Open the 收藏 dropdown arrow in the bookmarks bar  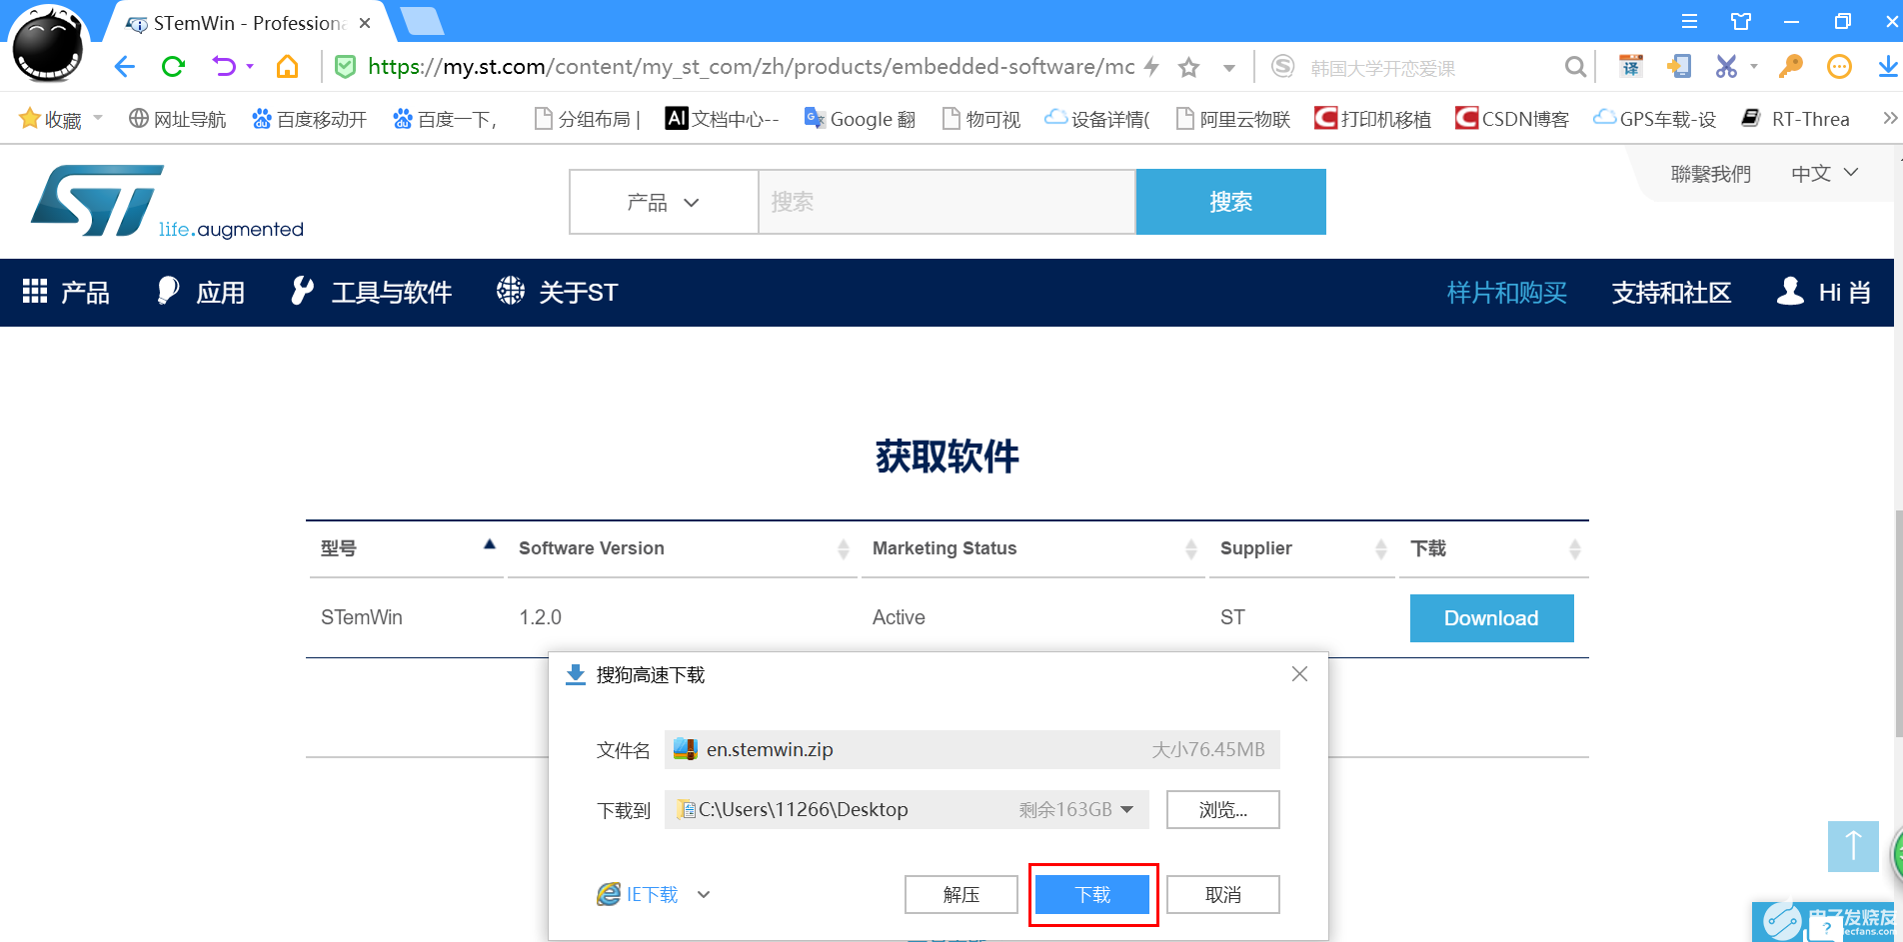tap(98, 118)
